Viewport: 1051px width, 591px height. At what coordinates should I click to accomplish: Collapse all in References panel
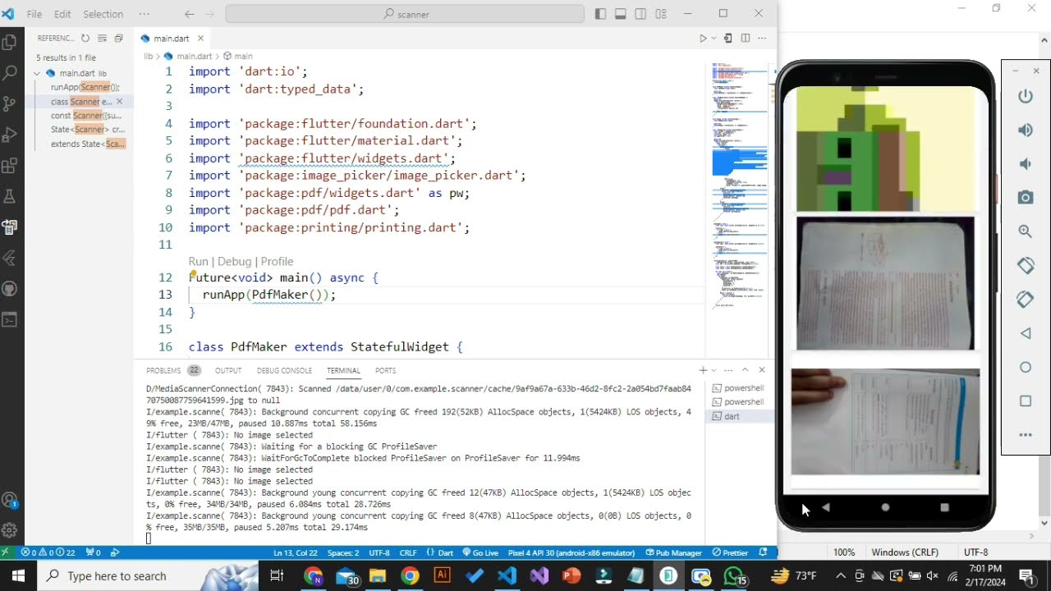coord(118,39)
